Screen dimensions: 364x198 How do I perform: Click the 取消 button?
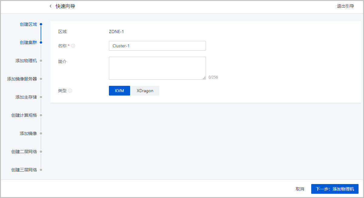pyautogui.click(x=300, y=189)
